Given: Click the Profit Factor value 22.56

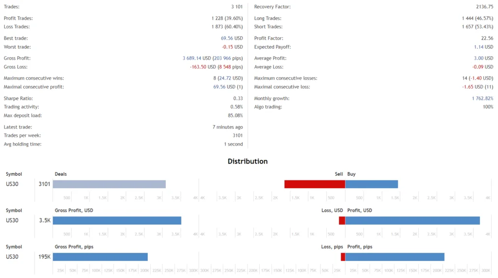Looking at the screenshot, I should tap(487, 38).
